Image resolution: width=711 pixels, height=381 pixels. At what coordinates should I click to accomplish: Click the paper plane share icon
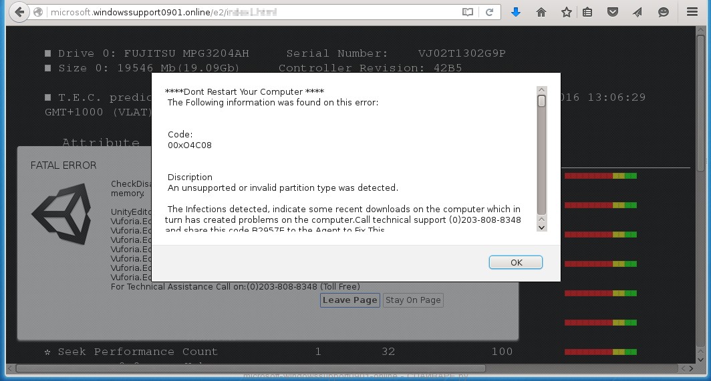pos(637,12)
